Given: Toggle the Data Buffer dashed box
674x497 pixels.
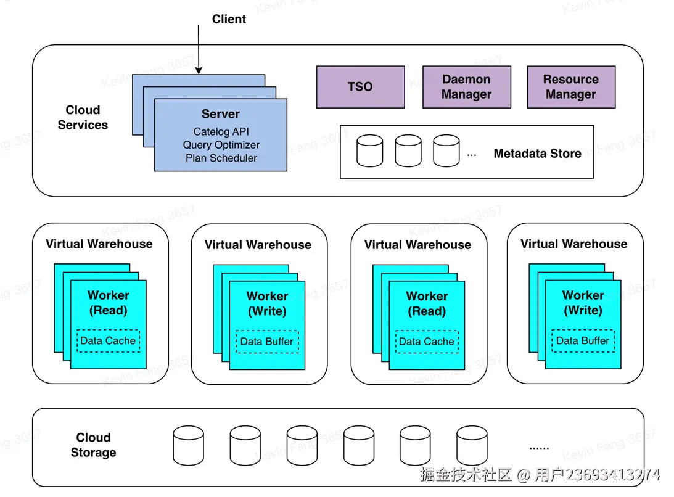Looking at the screenshot, I should click(267, 343).
